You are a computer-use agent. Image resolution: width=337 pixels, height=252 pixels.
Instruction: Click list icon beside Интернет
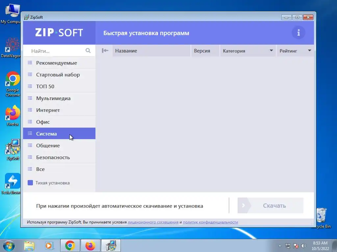(30, 110)
